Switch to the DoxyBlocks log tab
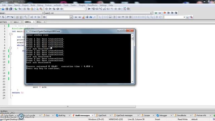Image resolution: width=215 pixels, height=121 pixels. point(181,116)
